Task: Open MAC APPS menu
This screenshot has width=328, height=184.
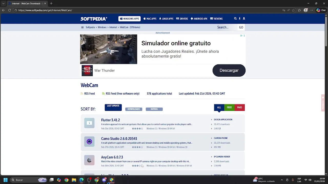Action: [x=150, y=19]
